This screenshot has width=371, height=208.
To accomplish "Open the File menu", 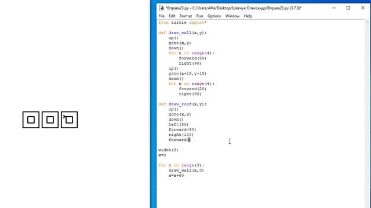I will click(161, 16).
